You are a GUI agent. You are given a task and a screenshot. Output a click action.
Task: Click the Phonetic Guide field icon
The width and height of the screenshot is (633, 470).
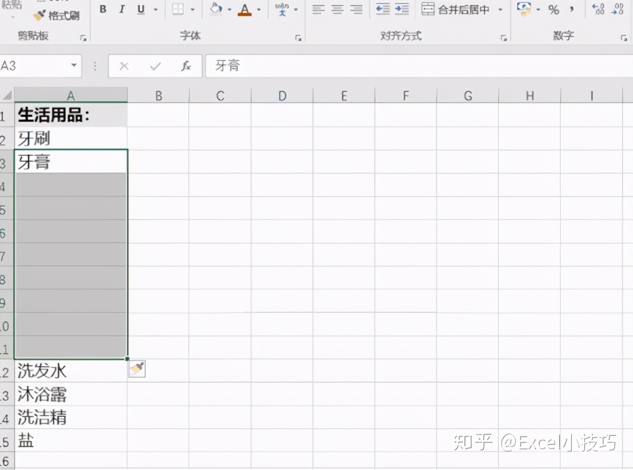point(282,9)
